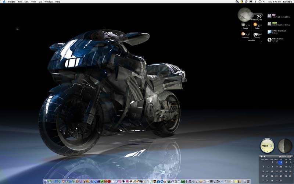Screen dimensions: 294x184
Task: Go to previous month in calendar
Action: click(261, 156)
